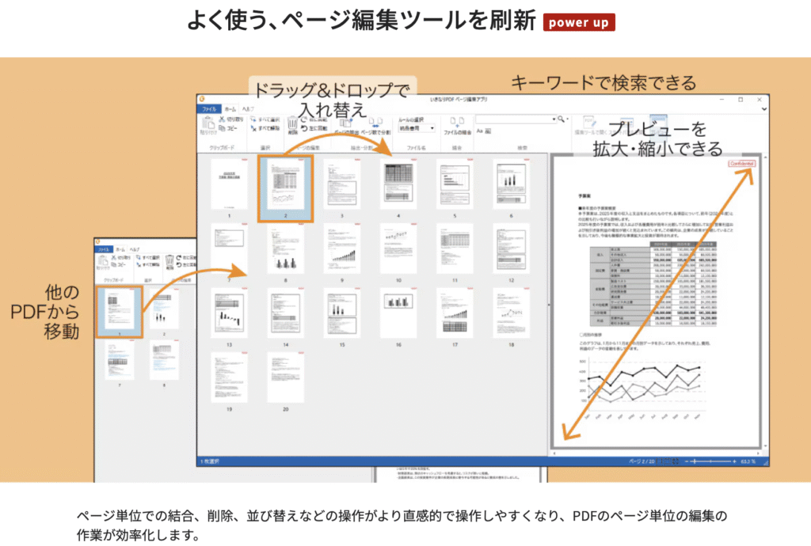Select page 3 thumbnail in main window
Viewport: 811px width, 546px height.
[342, 184]
